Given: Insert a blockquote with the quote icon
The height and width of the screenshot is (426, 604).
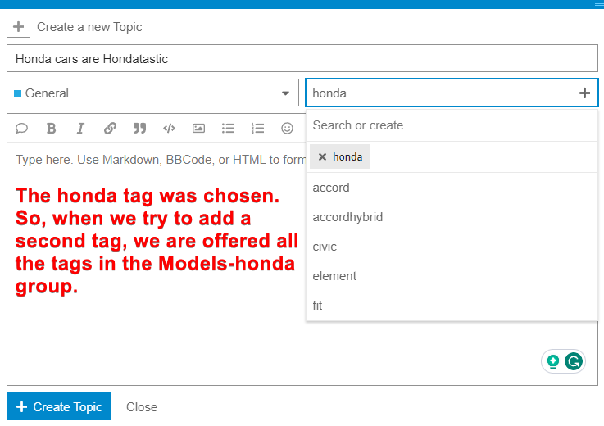Looking at the screenshot, I should pyautogui.click(x=139, y=128).
